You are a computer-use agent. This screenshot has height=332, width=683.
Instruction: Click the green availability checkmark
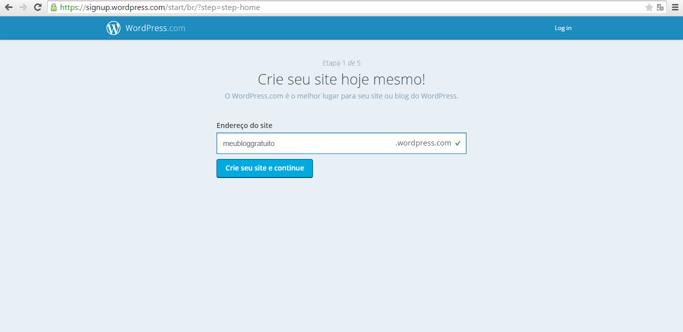457,143
